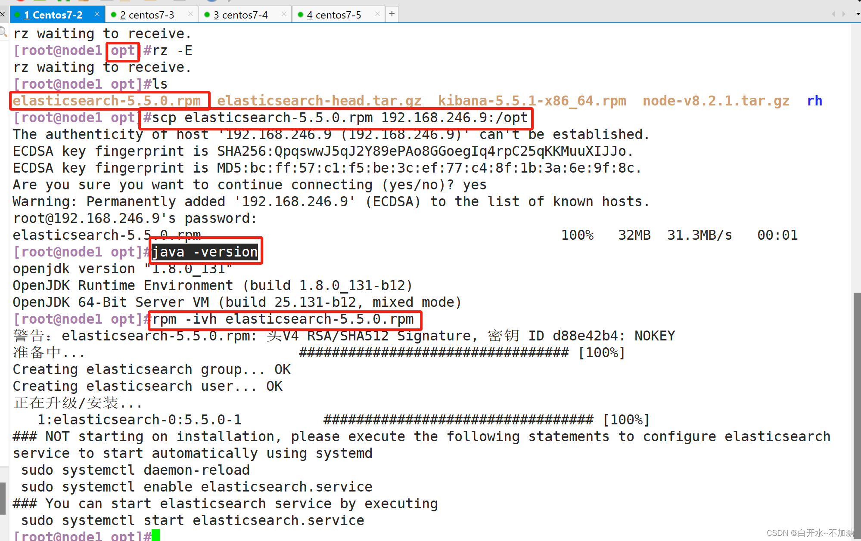Click the 32MB file size value

634,235
